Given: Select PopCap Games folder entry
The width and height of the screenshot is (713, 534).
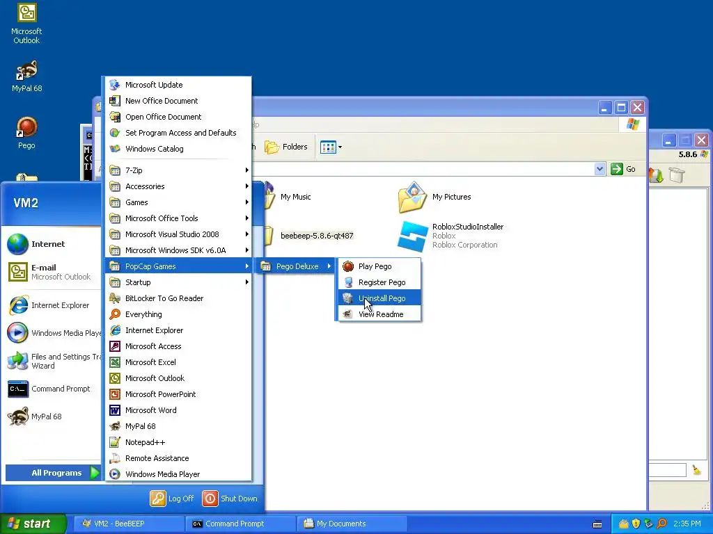Looking at the screenshot, I should coord(178,266).
